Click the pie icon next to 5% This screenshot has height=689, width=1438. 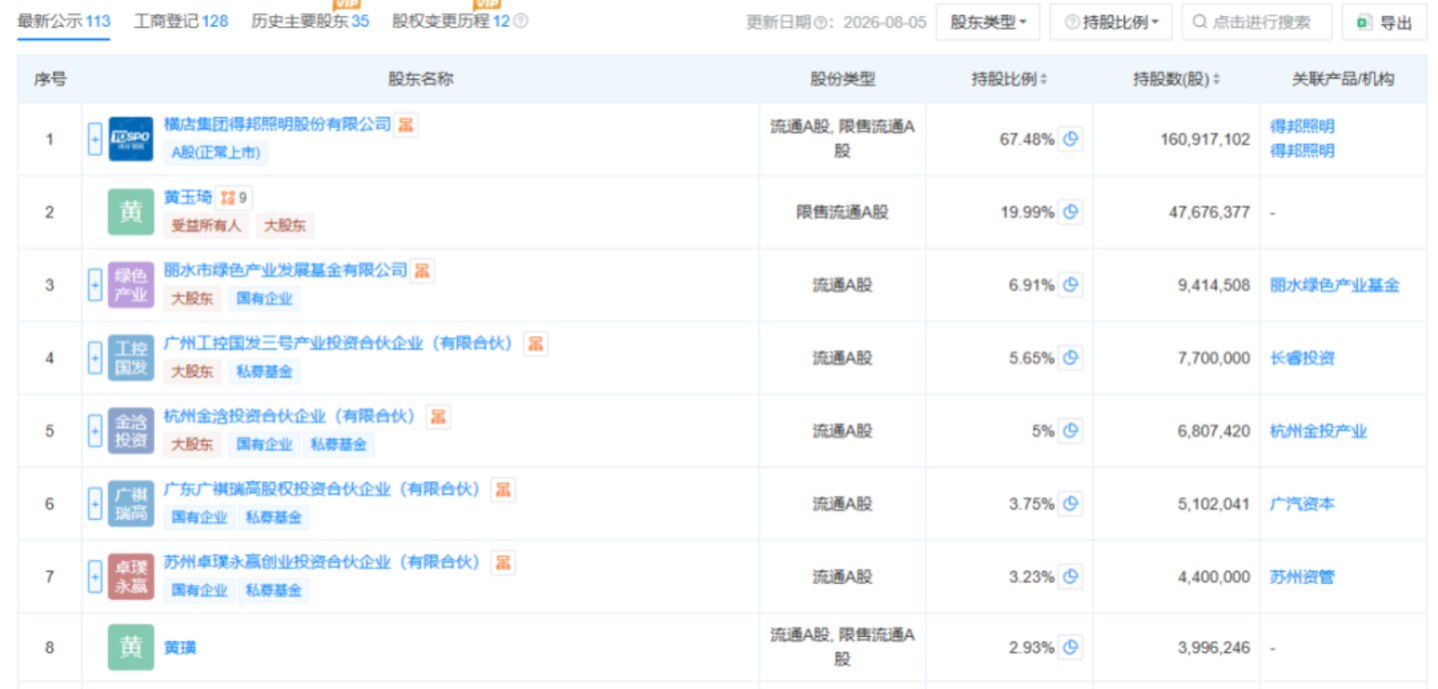(1070, 430)
